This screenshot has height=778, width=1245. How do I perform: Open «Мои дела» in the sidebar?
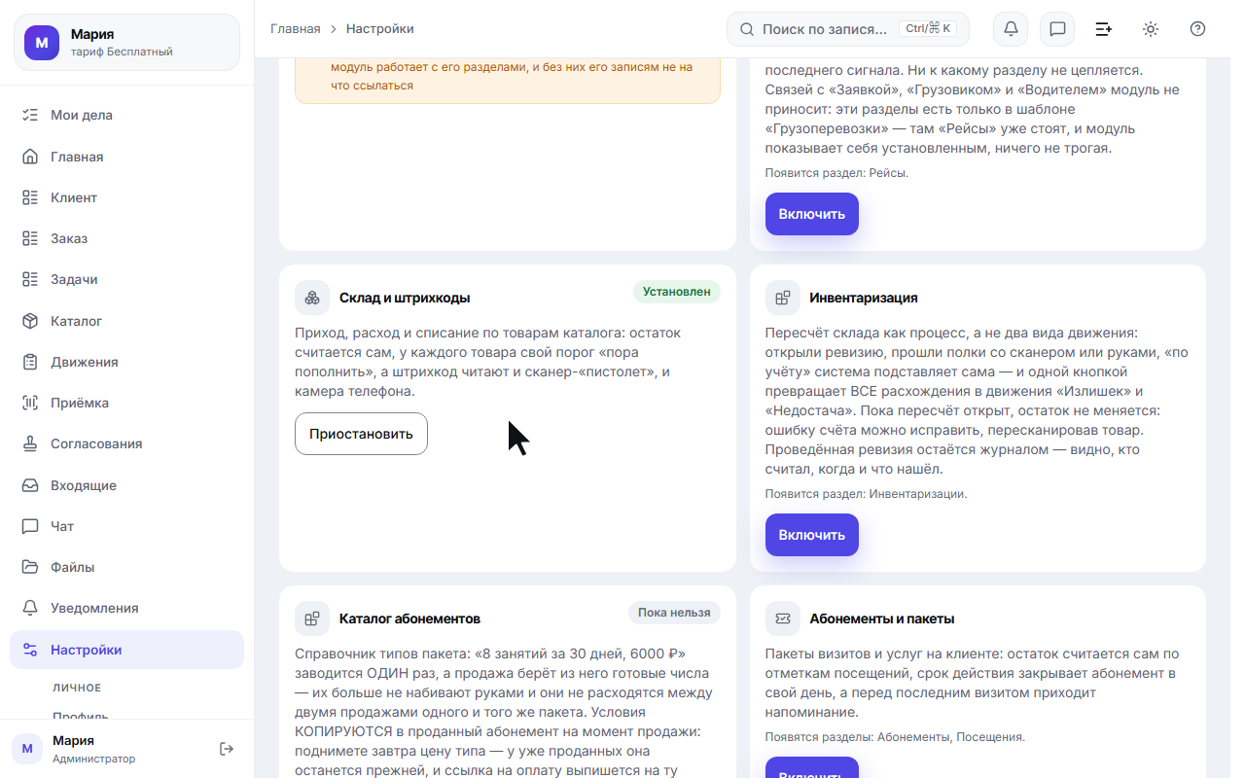click(126, 115)
